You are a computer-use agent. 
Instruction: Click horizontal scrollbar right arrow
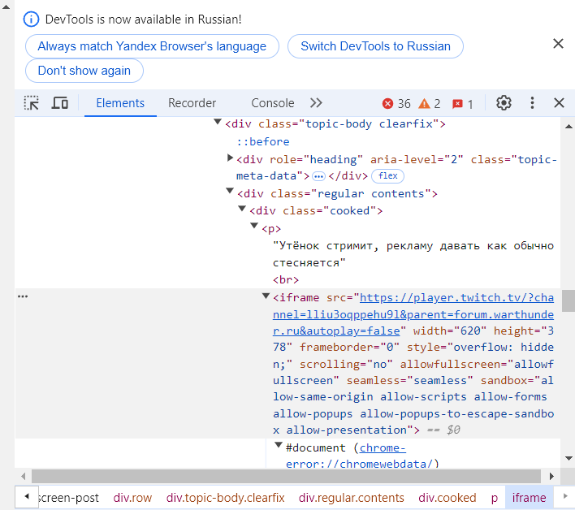tap(551, 476)
